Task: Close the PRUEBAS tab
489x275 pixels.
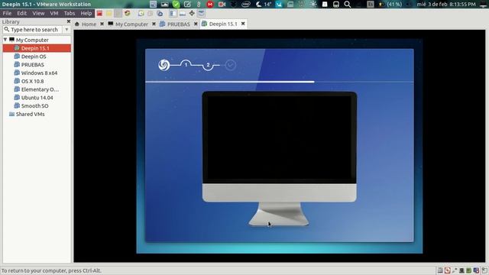Action: pyautogui.click(x=196, y=24)
